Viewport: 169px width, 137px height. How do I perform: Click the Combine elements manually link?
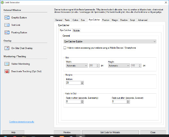point(22,122)
